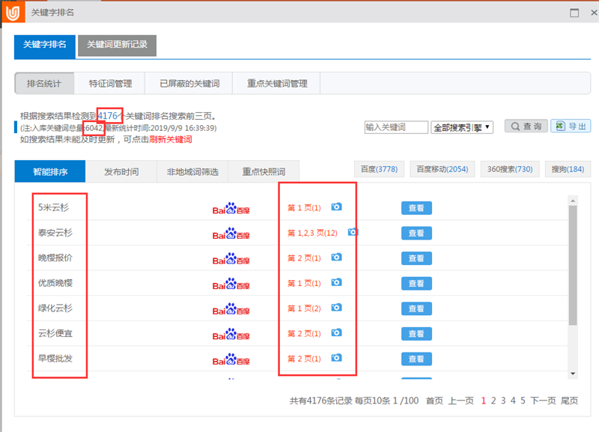Select the 重点关键词管理 sub-tab

277,83
